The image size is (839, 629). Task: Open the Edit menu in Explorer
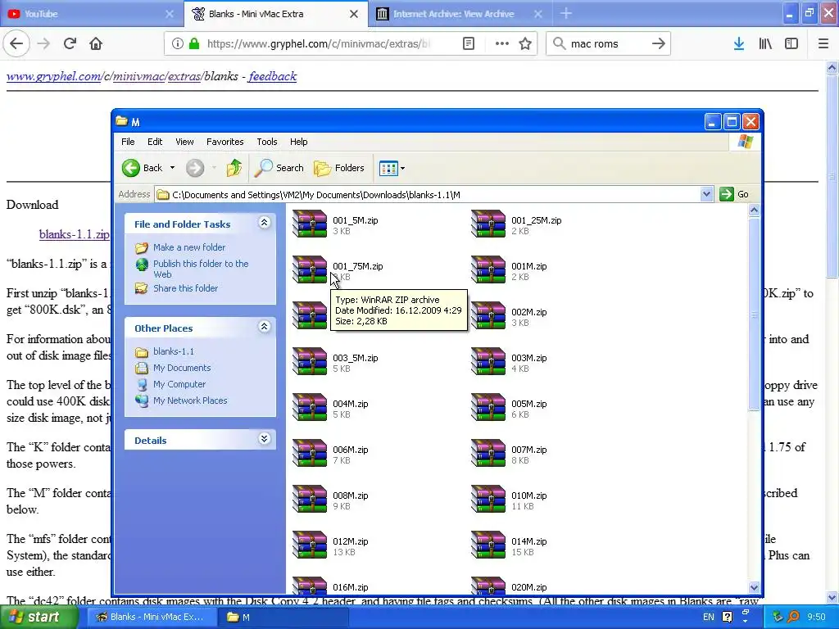155,142
